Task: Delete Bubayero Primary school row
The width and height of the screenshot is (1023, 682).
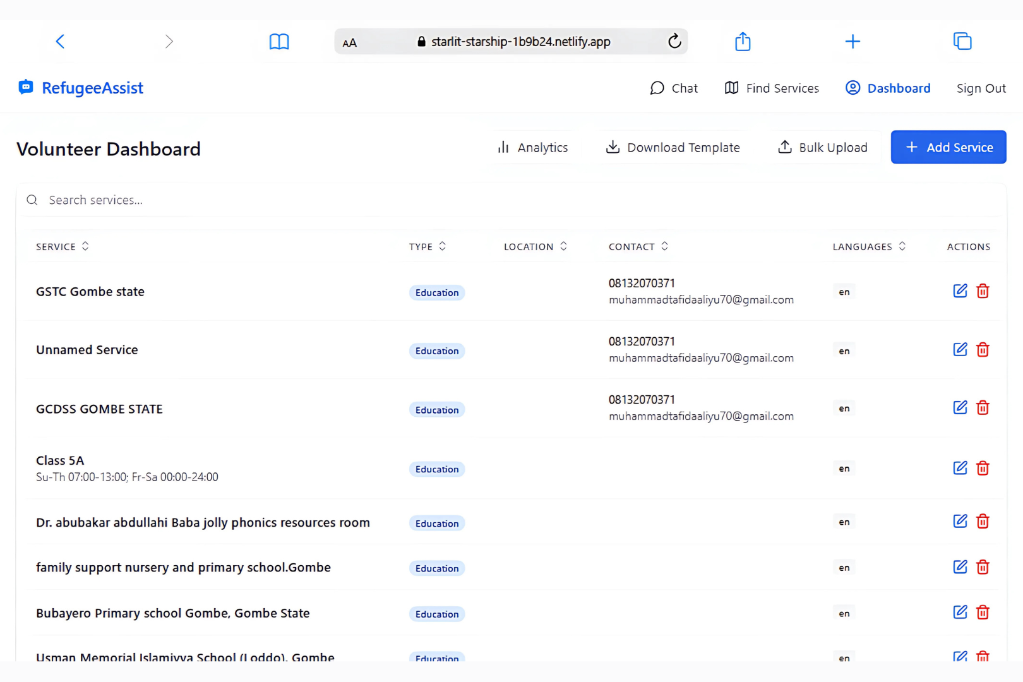Action: 983,612
